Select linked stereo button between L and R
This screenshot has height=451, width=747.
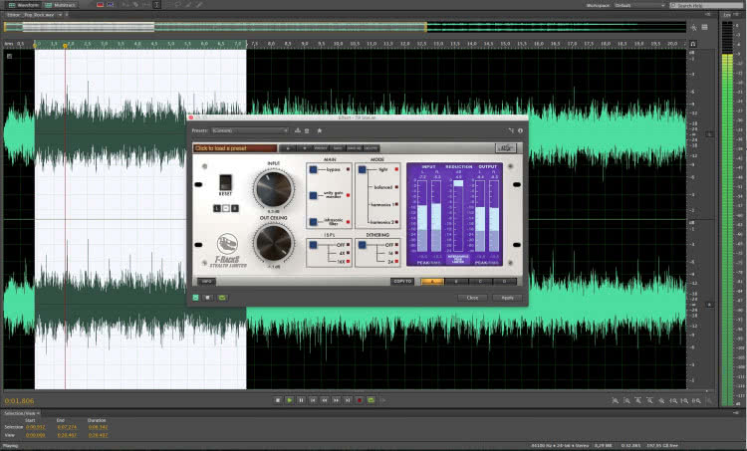point(226,208)
